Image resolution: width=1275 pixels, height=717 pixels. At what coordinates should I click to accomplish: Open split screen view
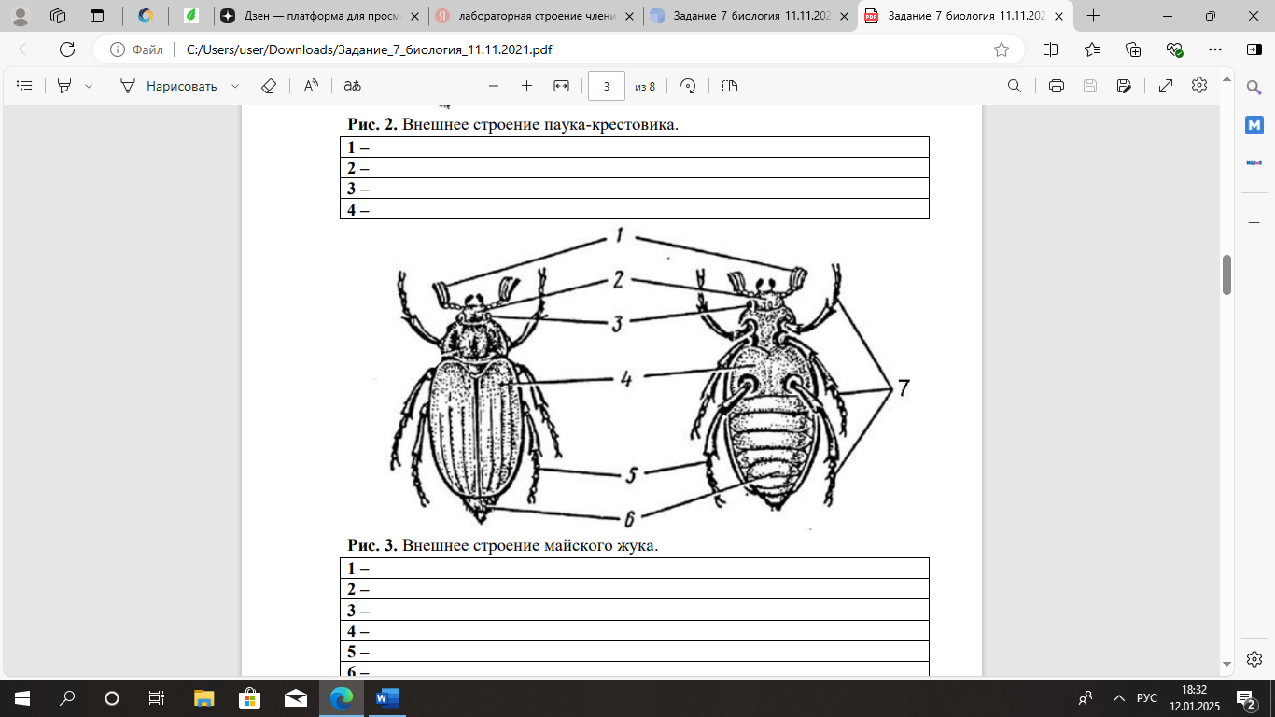1050,49
